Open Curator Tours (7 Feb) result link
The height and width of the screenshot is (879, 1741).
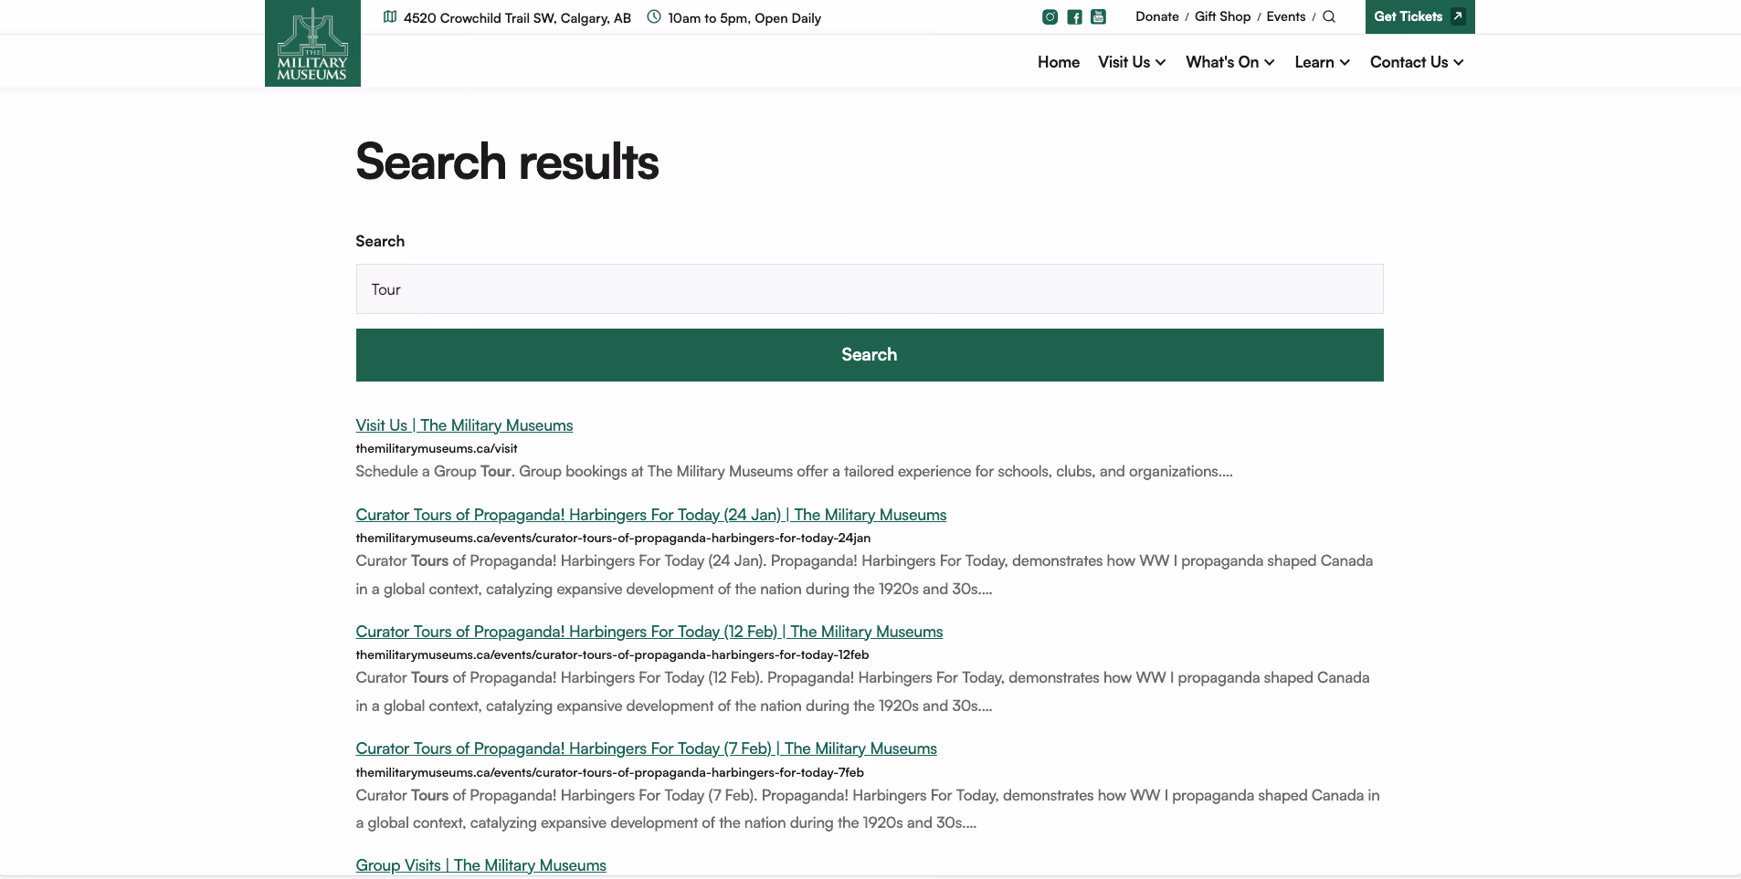(x=646, y=748)
